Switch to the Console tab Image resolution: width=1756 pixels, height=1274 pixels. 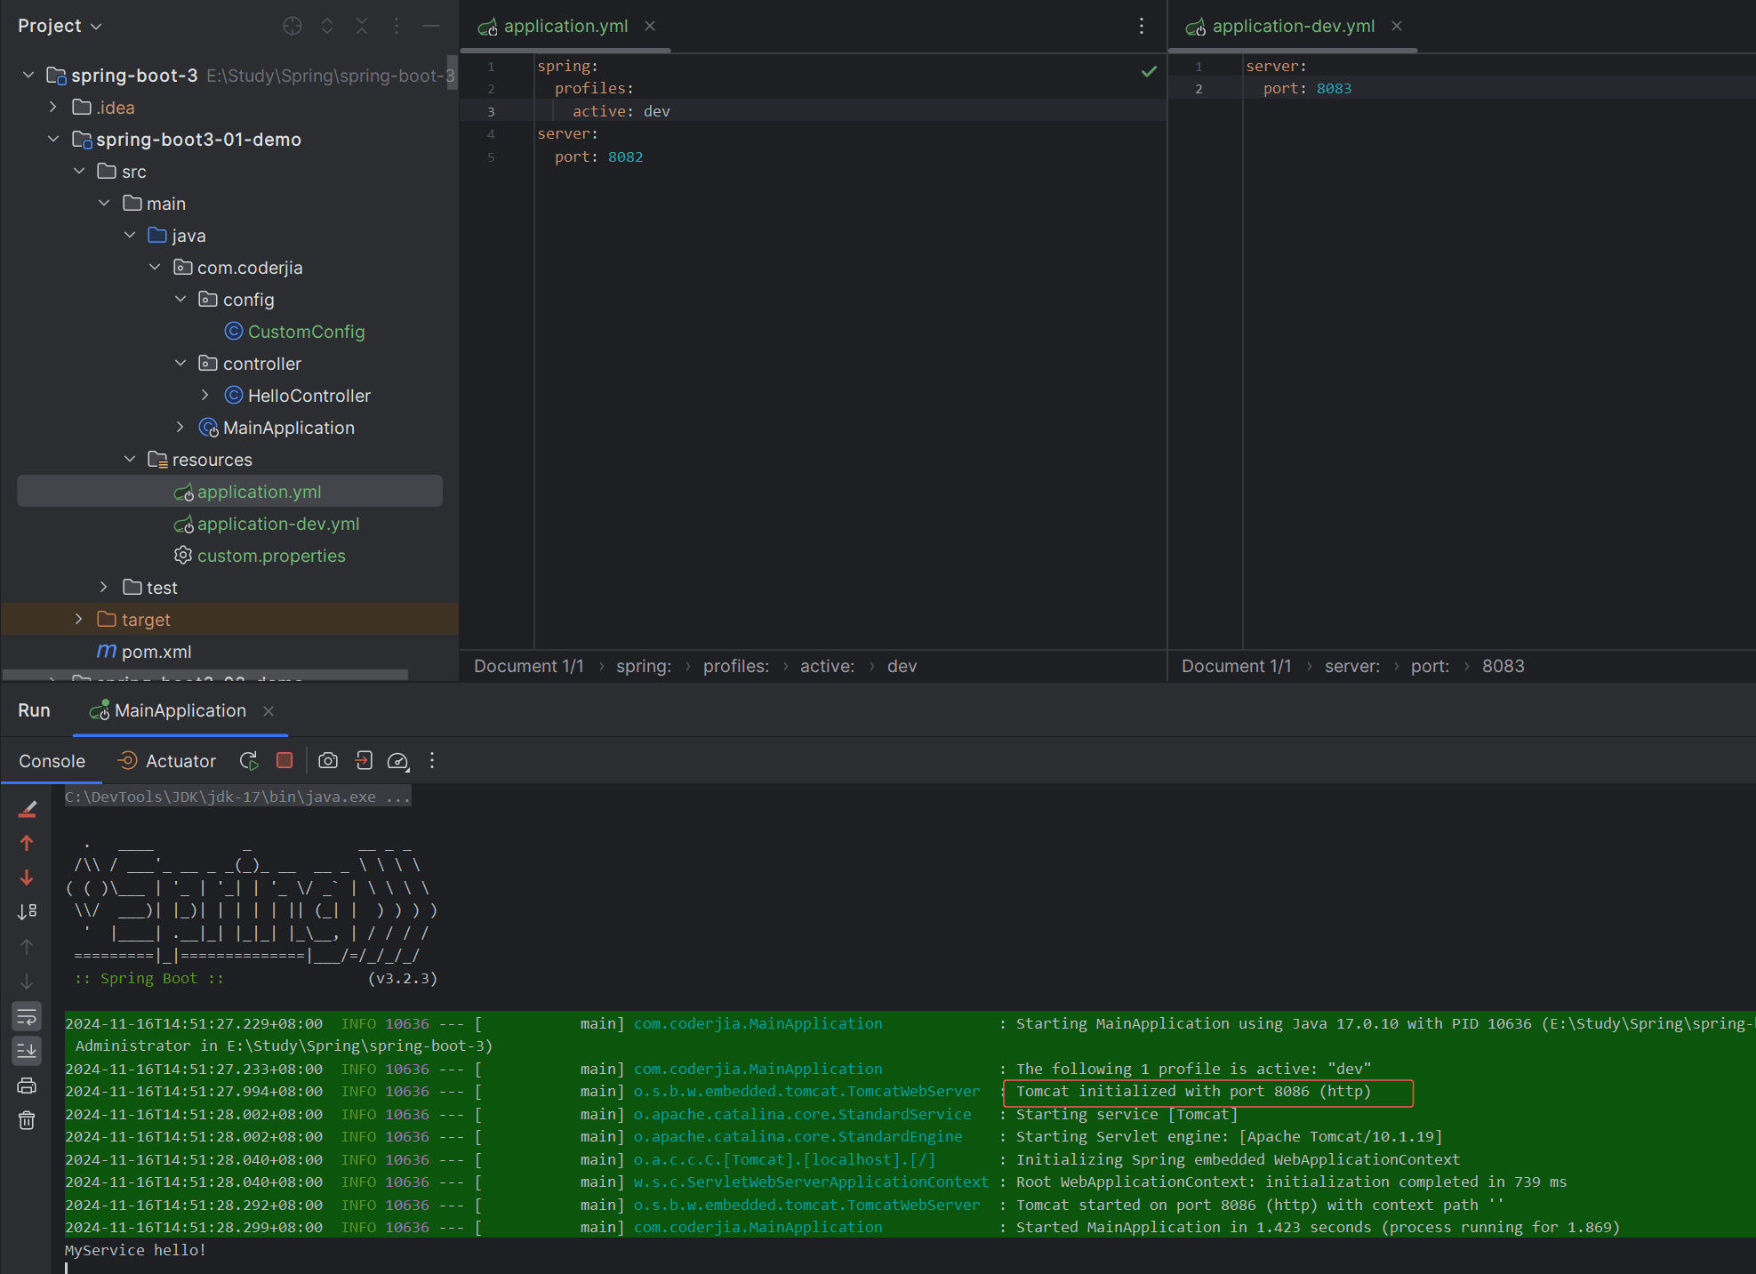(52, 761)
